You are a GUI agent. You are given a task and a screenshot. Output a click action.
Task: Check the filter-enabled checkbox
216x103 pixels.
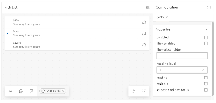coord(206,44)
